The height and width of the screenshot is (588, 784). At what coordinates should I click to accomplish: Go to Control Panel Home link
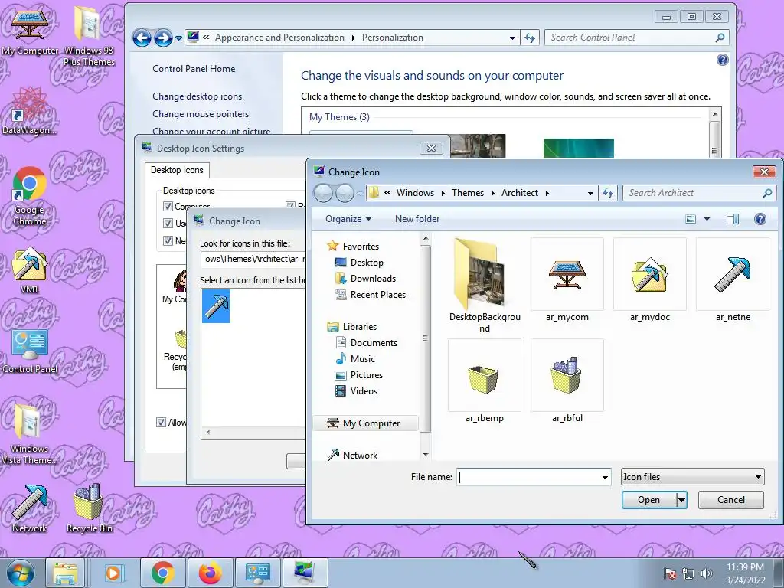coord(194,69)
